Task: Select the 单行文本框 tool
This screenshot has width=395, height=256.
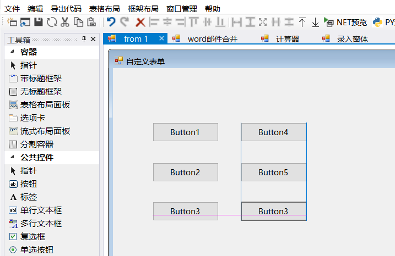Action: tap(52, 210)
